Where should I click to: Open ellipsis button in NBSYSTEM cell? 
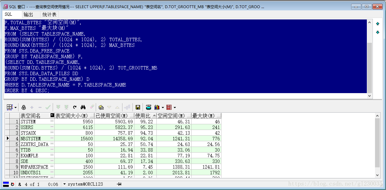tap(52, 138)
